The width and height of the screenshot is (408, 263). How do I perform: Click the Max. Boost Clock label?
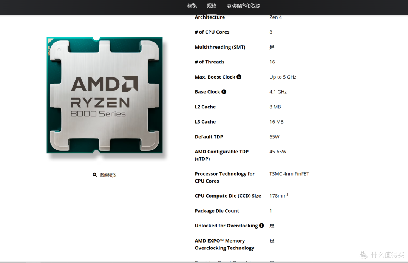pos(215,77)
